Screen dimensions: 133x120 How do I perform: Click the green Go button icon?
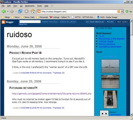pos(127,11)
